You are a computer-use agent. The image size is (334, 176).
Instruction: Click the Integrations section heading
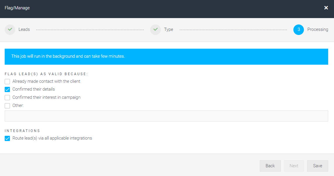coord(23,131)
